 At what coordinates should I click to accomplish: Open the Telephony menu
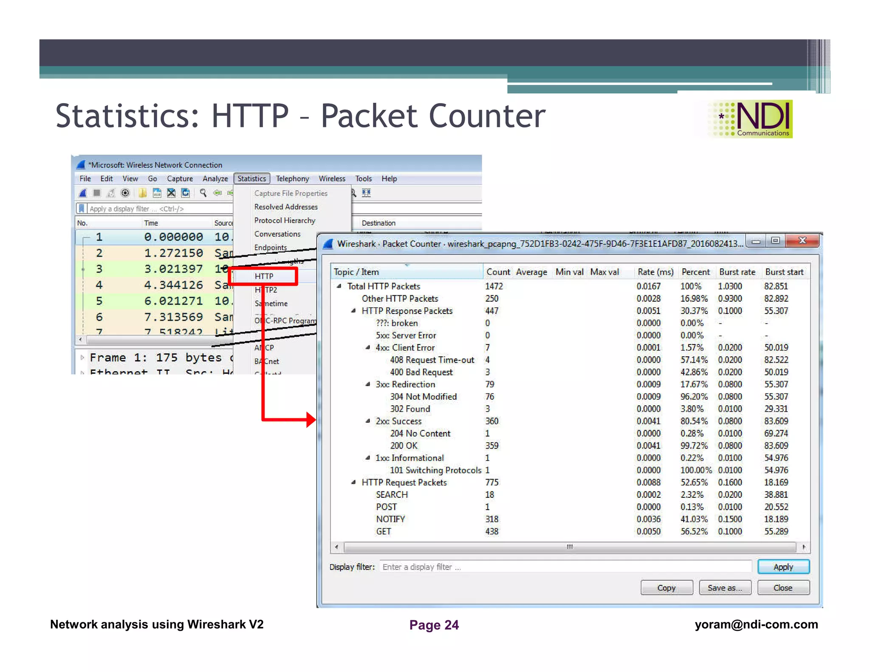(292, 179)
